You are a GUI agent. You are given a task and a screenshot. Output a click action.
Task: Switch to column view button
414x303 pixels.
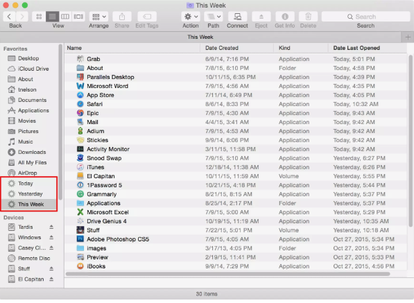coord(65,17)
